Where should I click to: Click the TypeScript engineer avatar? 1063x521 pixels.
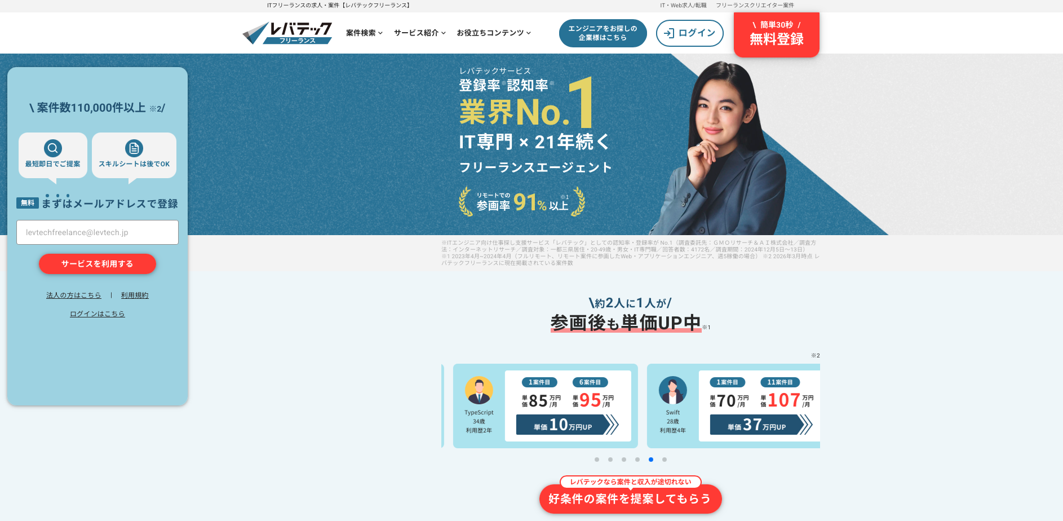click(x=479, y=391)
